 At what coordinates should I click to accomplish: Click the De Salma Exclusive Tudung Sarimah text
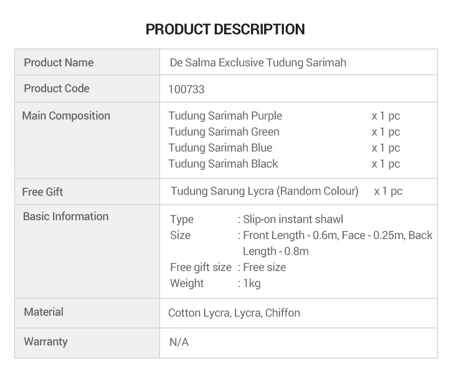[x=258, y=63]
